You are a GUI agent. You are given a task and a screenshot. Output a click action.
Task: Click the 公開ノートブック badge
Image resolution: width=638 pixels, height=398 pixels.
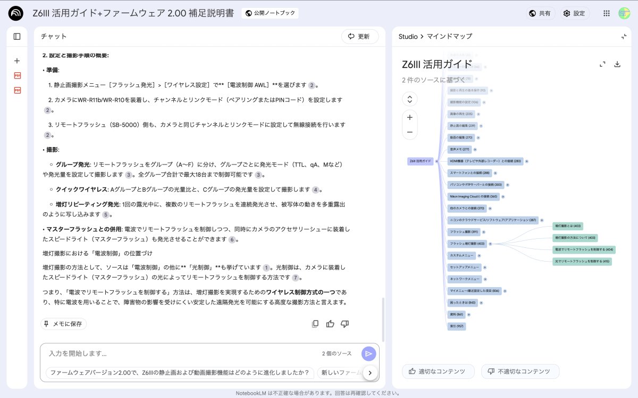[x=270, y=13]
